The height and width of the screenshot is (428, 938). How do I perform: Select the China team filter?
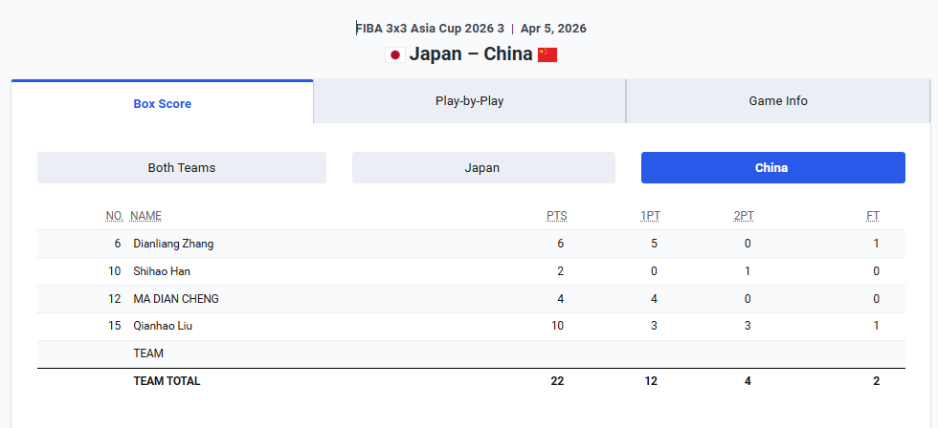click(771, 168)
